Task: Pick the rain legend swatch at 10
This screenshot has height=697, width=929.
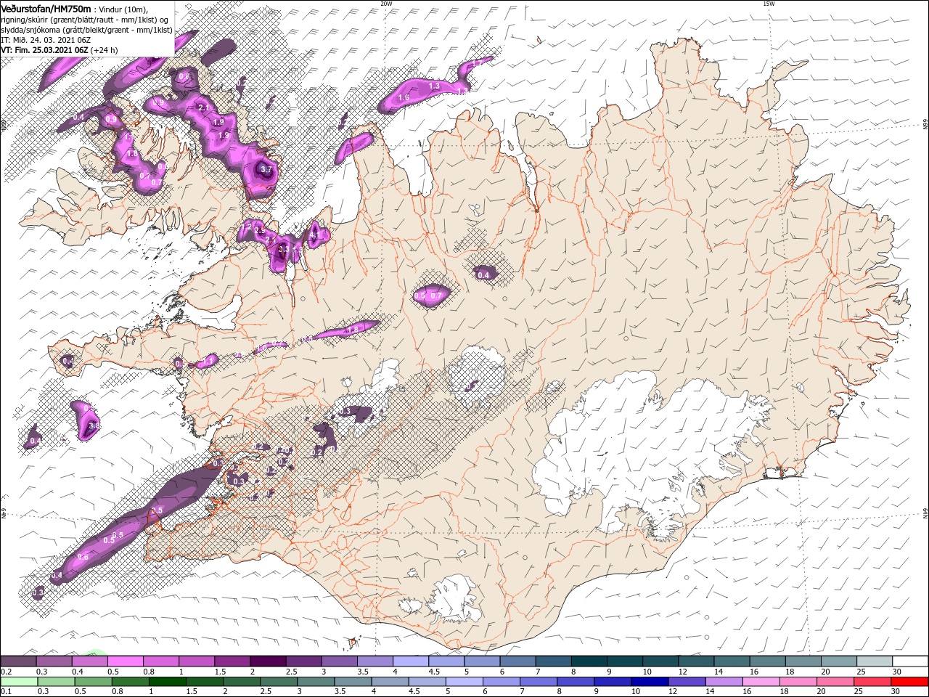Action: [650, 682]
